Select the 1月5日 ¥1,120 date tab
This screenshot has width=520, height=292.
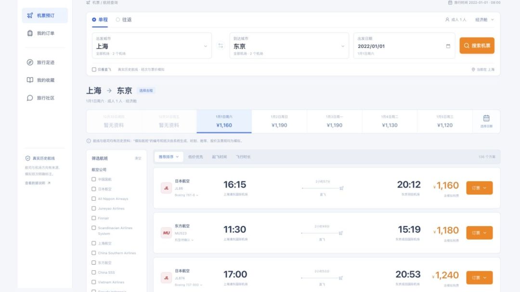445,122
